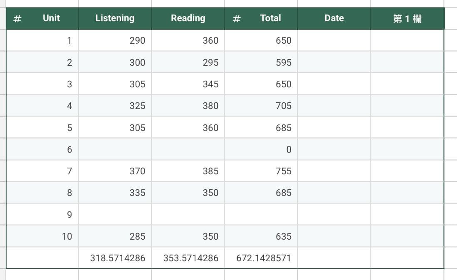Select Reading cell with value 295

coord(188,62)
